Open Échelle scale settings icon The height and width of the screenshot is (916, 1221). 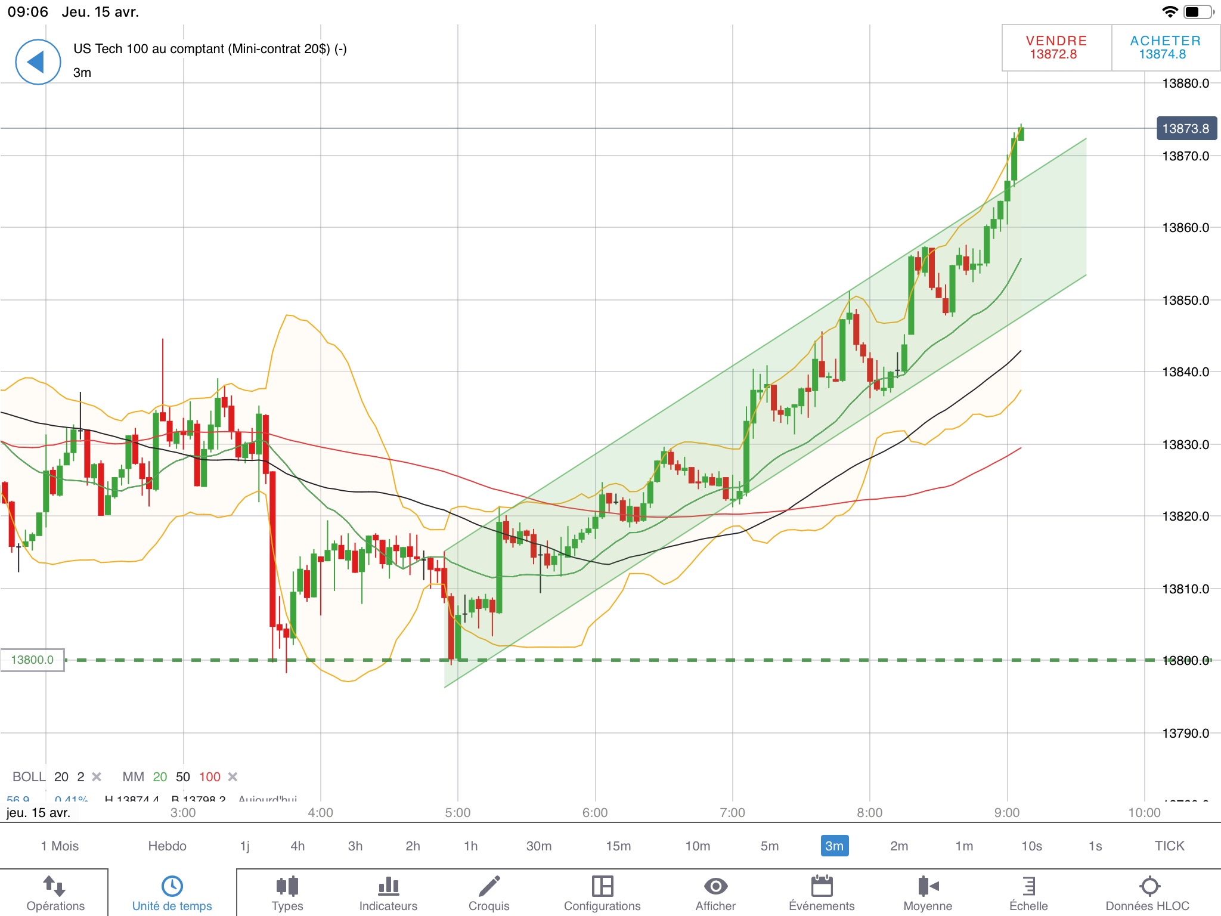click(x=1028, y=886)
